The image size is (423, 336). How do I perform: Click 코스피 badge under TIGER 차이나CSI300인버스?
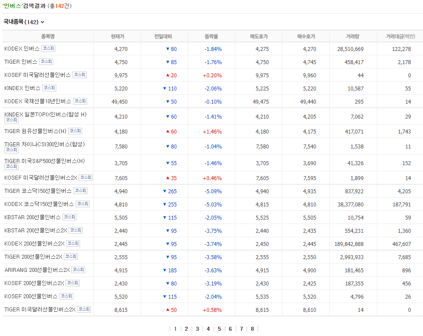pos(11,150)
